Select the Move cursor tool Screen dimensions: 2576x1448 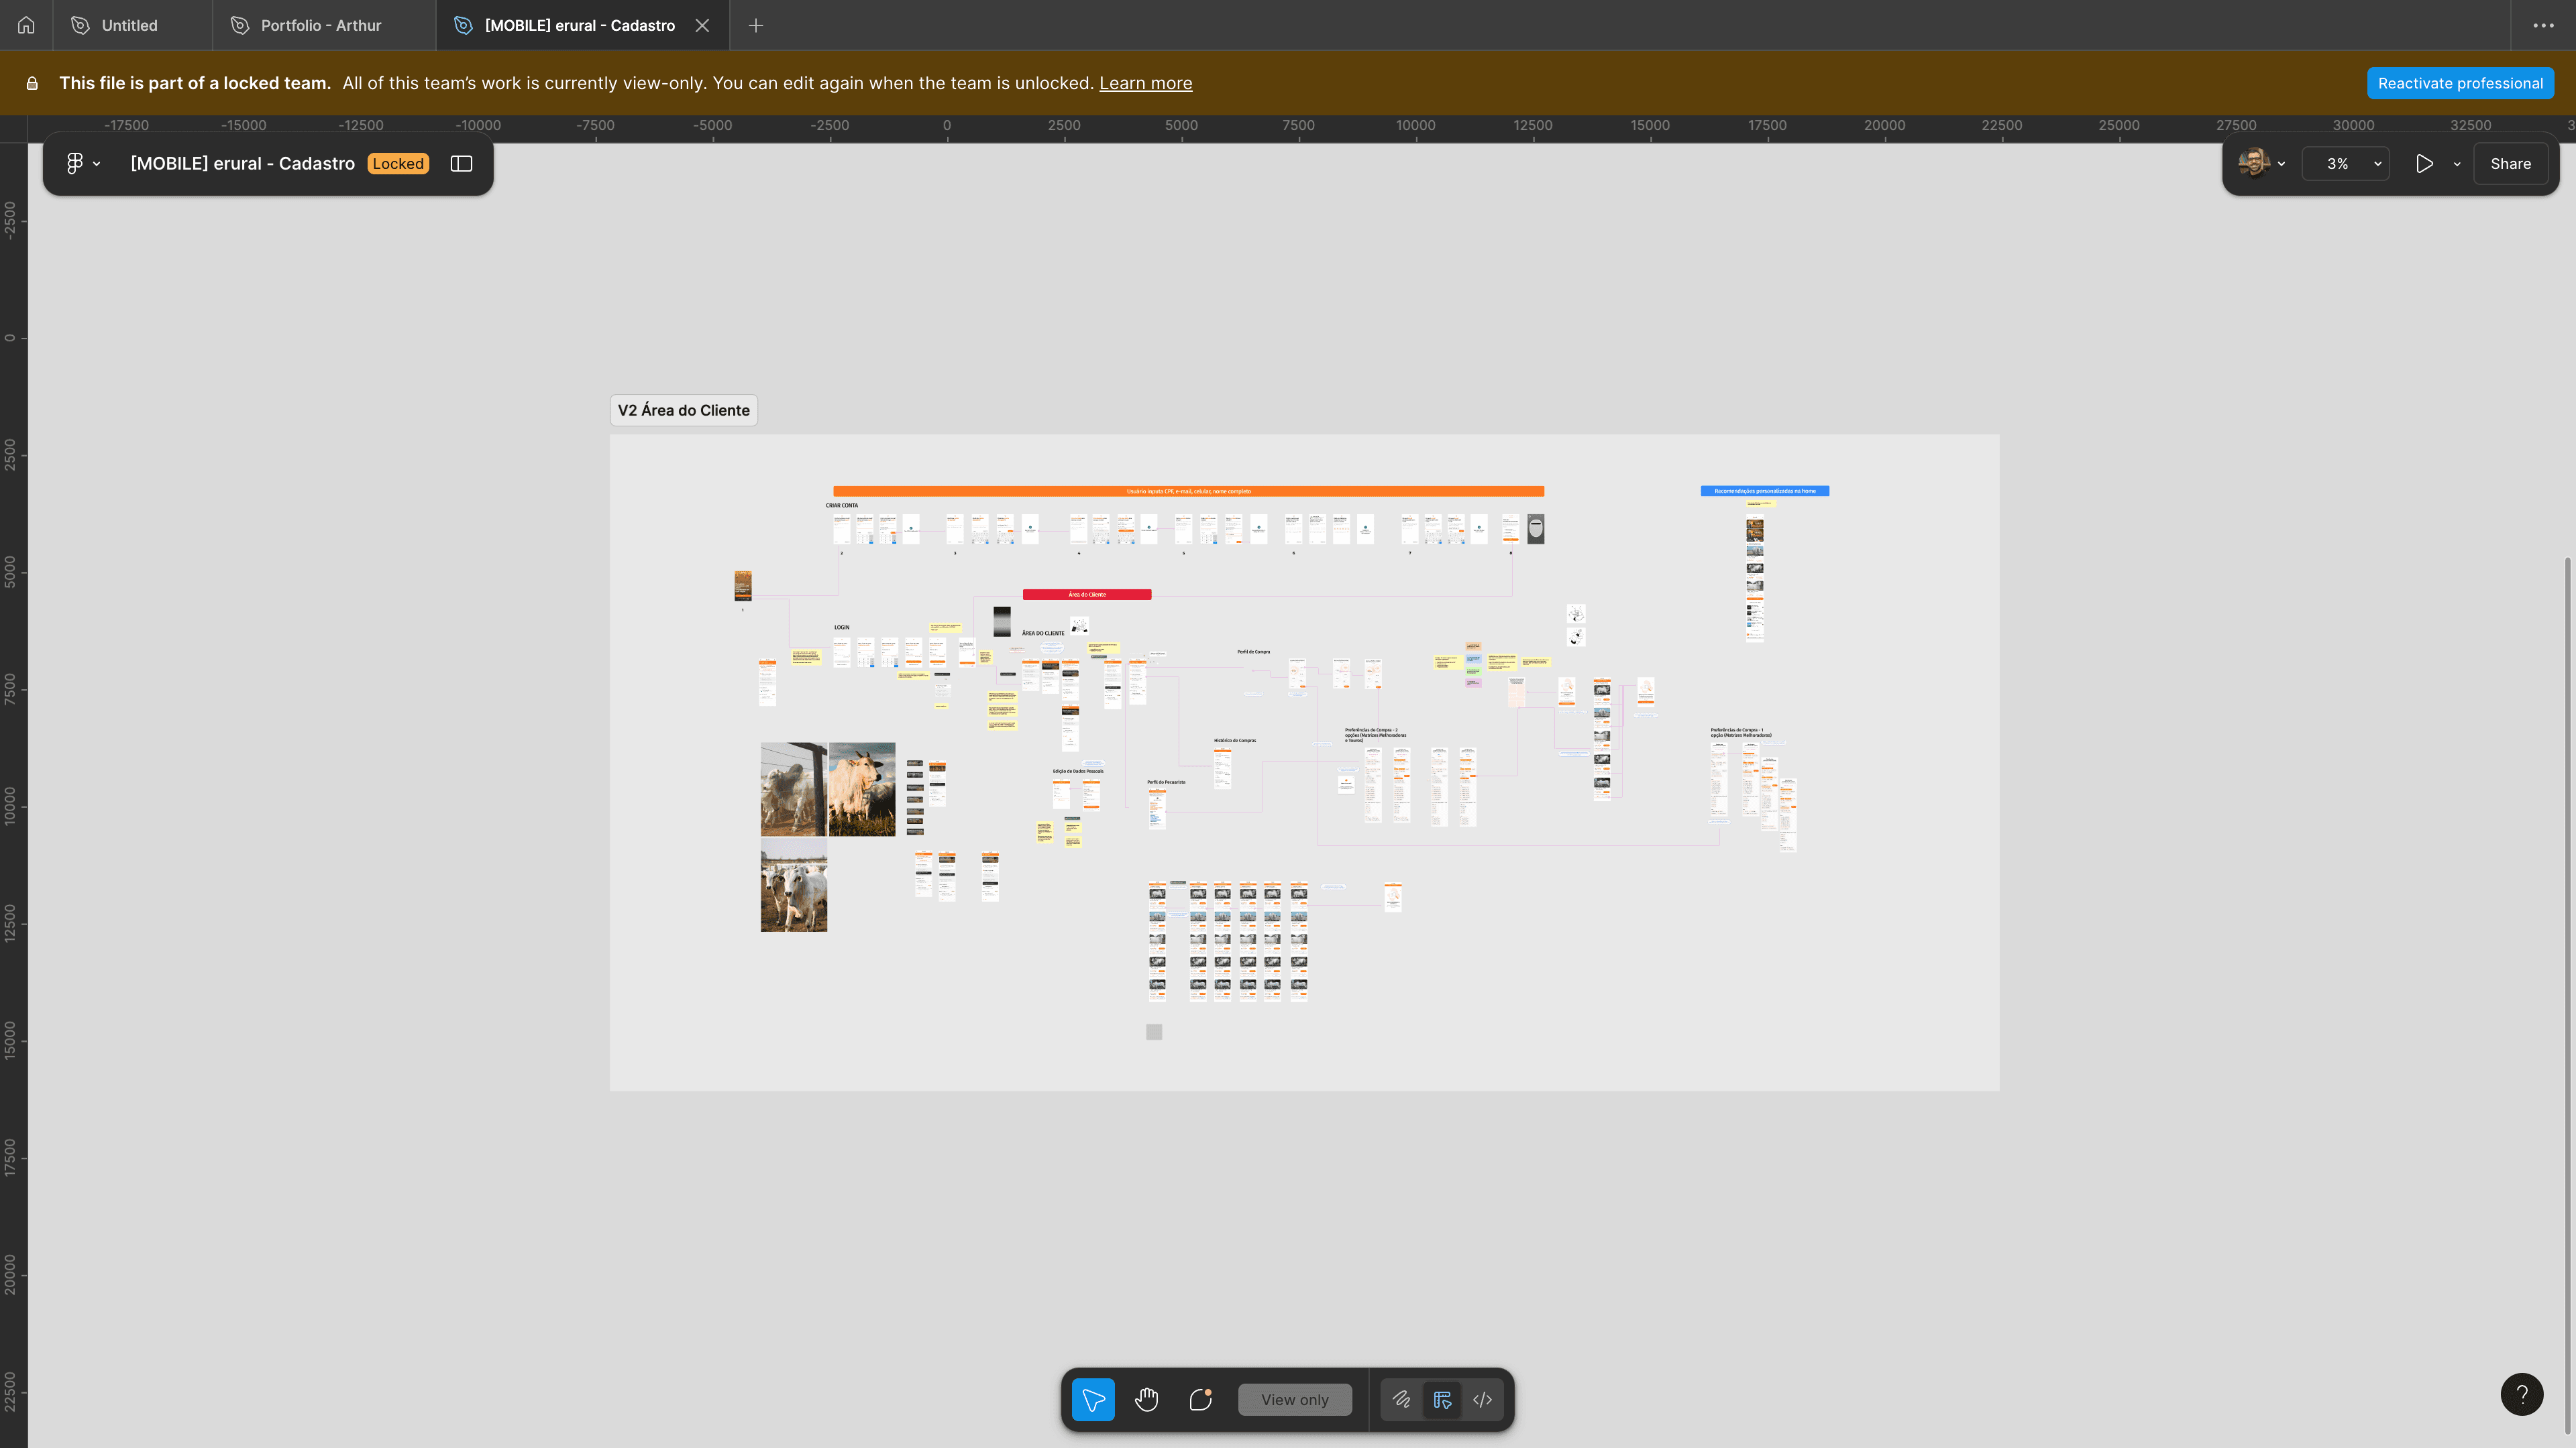1092,1399
